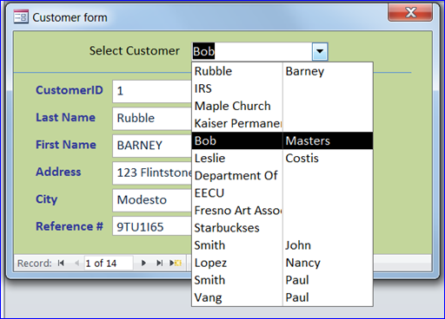Image resolution: width=445 pixels, height=319 pixels.
Task: Click the CustomerID field showing 1
Action: coord(152,91)
